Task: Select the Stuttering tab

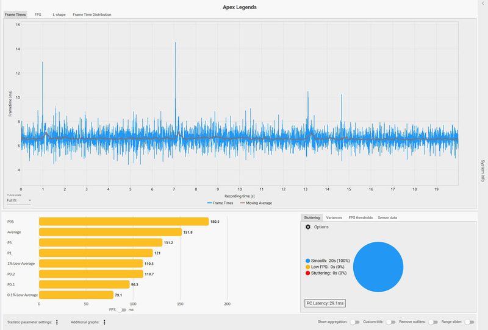Action: pos(312,217)
